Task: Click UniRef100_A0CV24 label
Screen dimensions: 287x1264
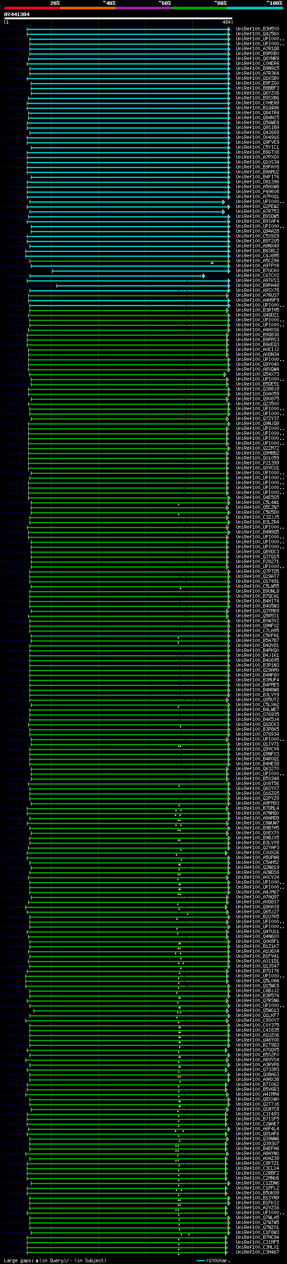Action: coord(257,877)
